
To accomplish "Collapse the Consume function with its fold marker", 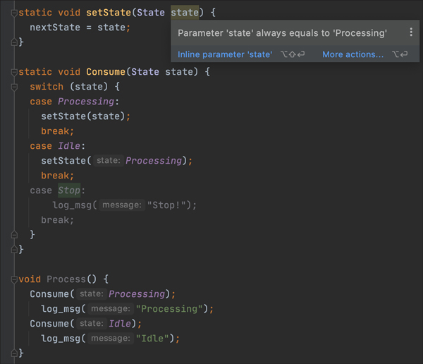I will 14,72.
